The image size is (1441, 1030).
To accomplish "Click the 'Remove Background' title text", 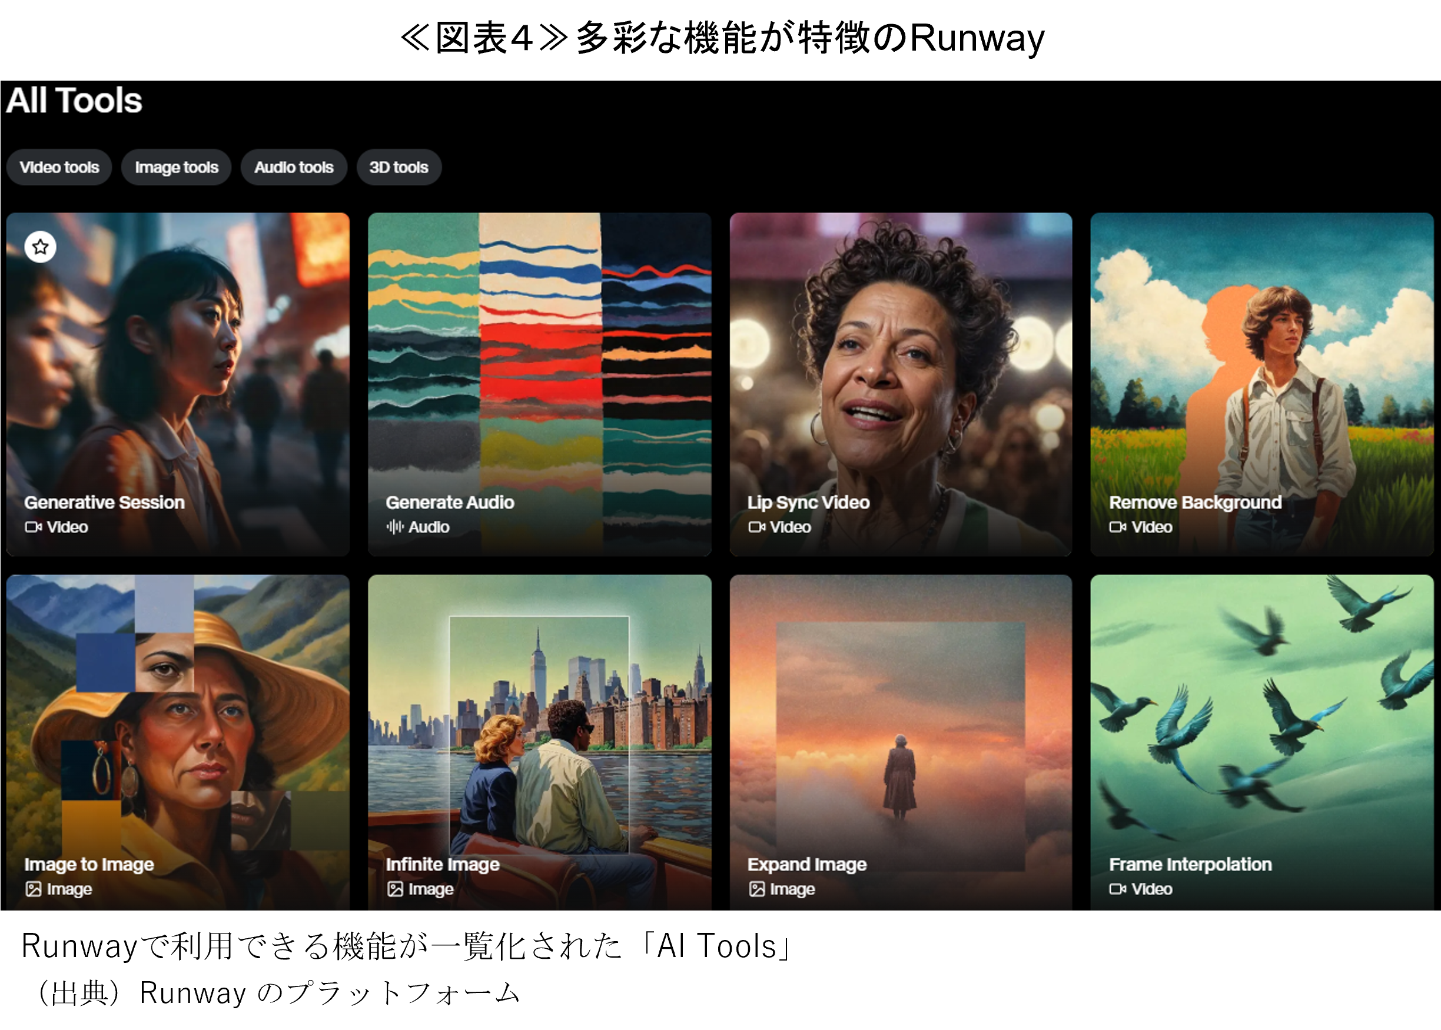I will (x=1196, y=502).
